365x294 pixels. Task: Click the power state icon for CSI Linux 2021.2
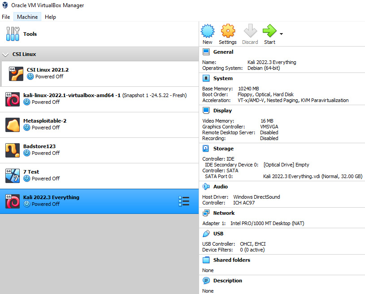click(x=30, y=77)
